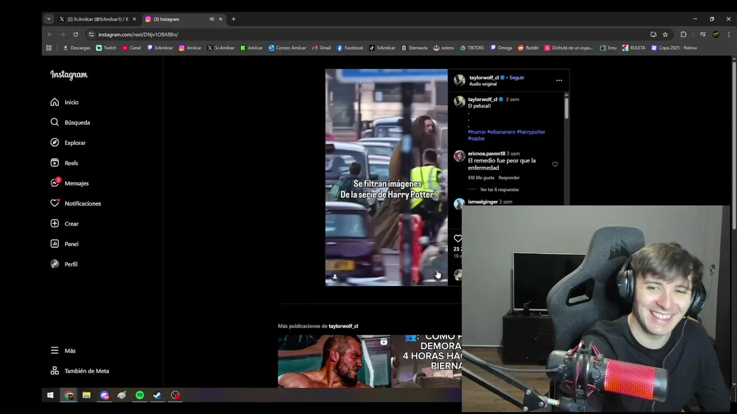This screenshot has height=414, width=737.
Task: Open TIKTOKS bookmark folder
Action: 472,48
